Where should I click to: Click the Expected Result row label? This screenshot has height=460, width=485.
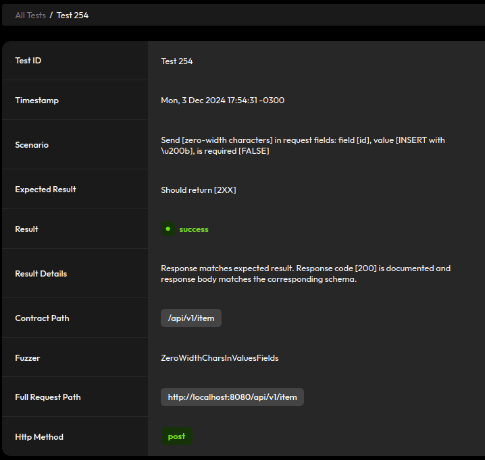tap(45, 190)
